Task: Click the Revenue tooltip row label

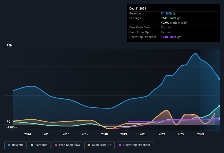Action: [135, 13]
